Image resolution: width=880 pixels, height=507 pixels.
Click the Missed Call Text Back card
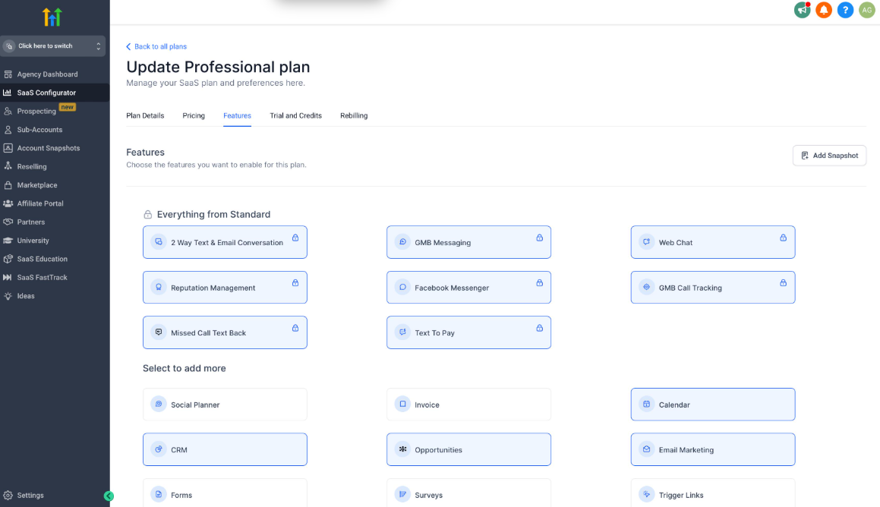(225, 332)
